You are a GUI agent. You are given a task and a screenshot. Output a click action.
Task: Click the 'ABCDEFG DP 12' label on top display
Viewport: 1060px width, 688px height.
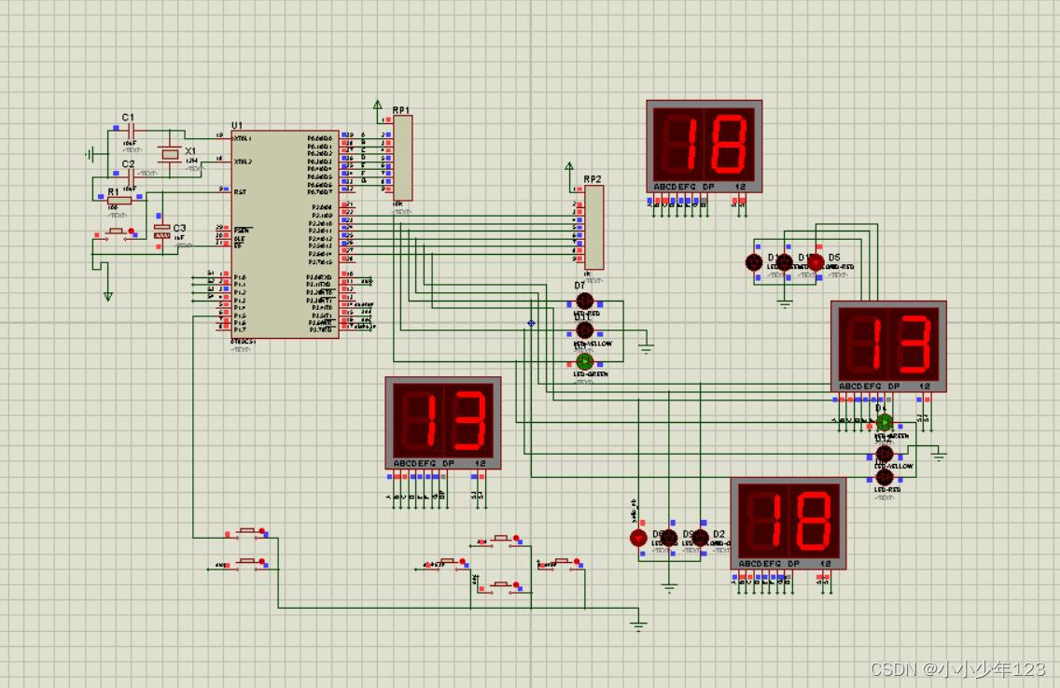(x=699, y=187)
